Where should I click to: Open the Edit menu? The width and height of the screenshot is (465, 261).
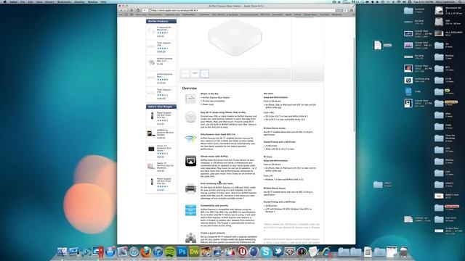31,1
